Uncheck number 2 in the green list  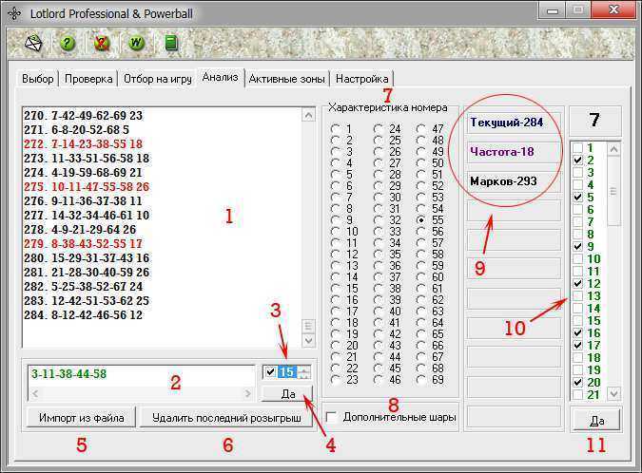[x=577, y=160]
